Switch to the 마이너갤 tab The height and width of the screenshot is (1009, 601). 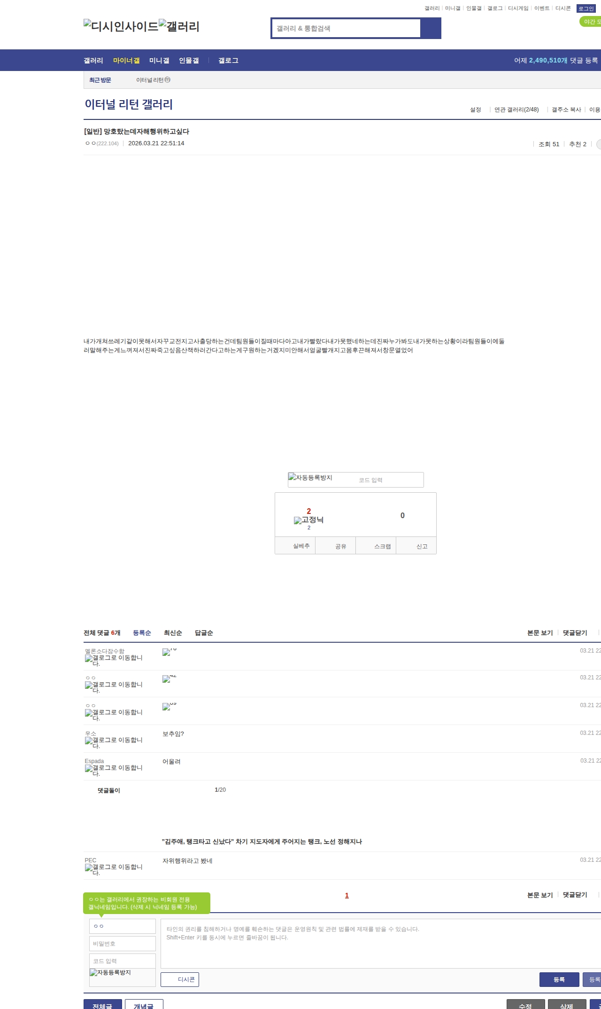126,61
